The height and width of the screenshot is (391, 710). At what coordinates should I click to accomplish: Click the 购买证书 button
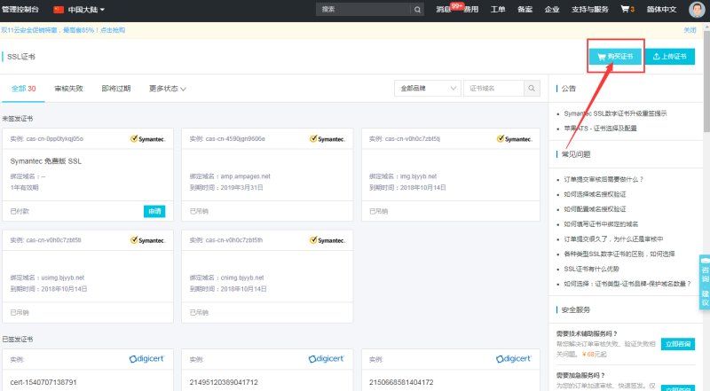(614, 56)
